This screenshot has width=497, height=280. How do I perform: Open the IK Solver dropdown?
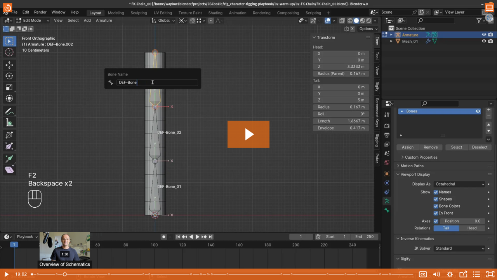[x=459, y=248]
